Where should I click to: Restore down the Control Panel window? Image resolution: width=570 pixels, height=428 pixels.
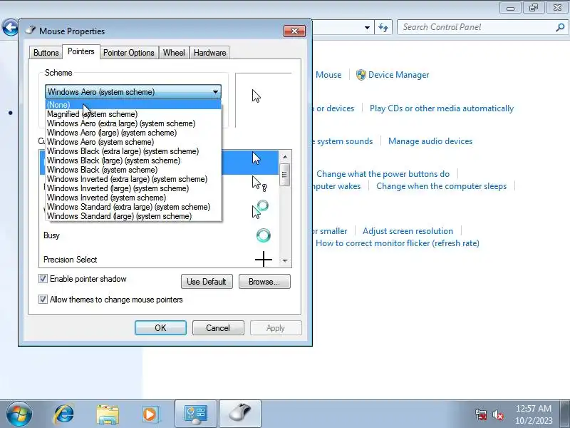[534, 7]
